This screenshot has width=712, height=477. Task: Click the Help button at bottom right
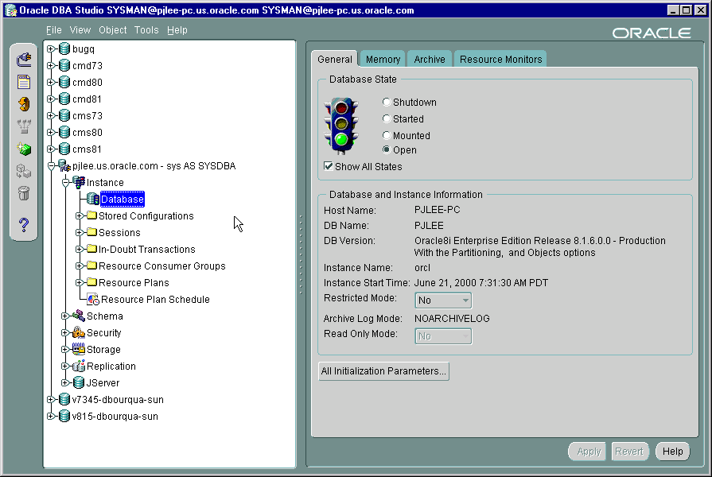click(672, 451)
